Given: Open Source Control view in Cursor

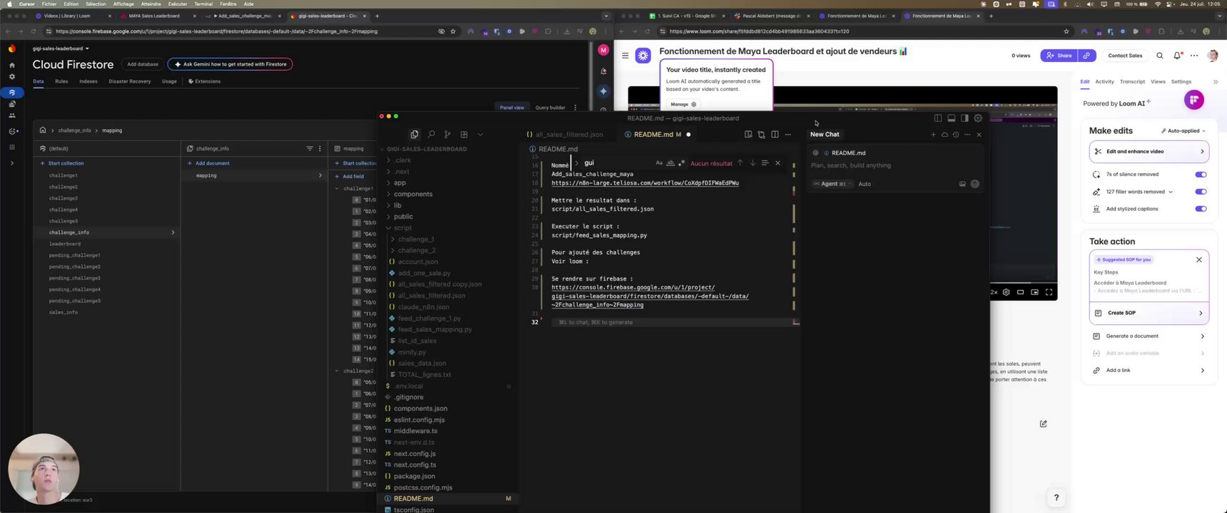Looking at the screenshot, I should point(447,134).
